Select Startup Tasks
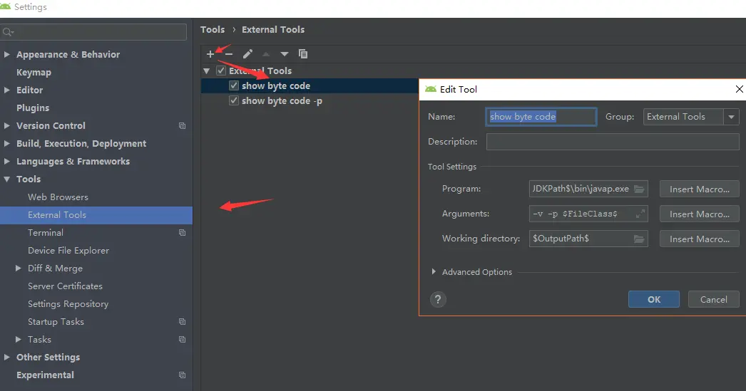Screen dimensions: 746x391 [56, 322]
